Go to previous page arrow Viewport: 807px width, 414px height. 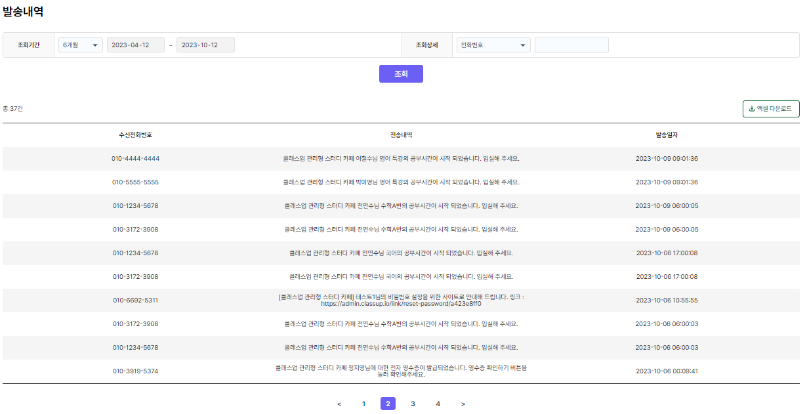(339, 404)
